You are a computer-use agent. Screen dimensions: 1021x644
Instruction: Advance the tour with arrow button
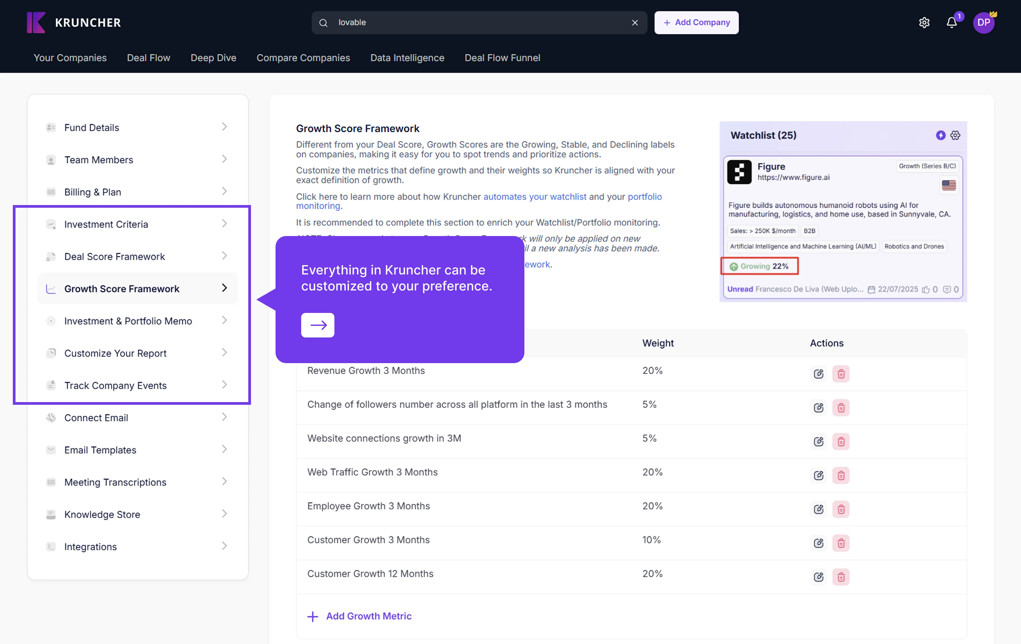(x=317, y=325)
